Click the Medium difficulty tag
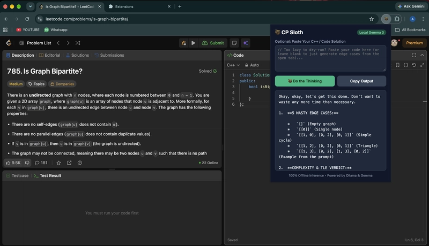This screenshot has width=429, height=246. tap(16, 84)
